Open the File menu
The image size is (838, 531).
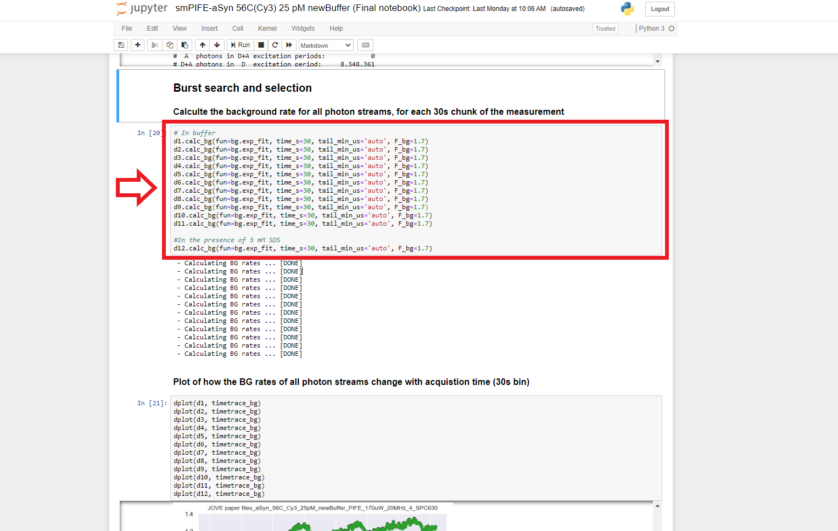point(127,29)
